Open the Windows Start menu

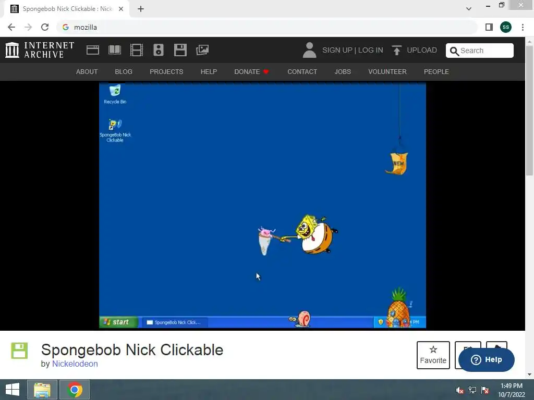[x=13, y=390]
